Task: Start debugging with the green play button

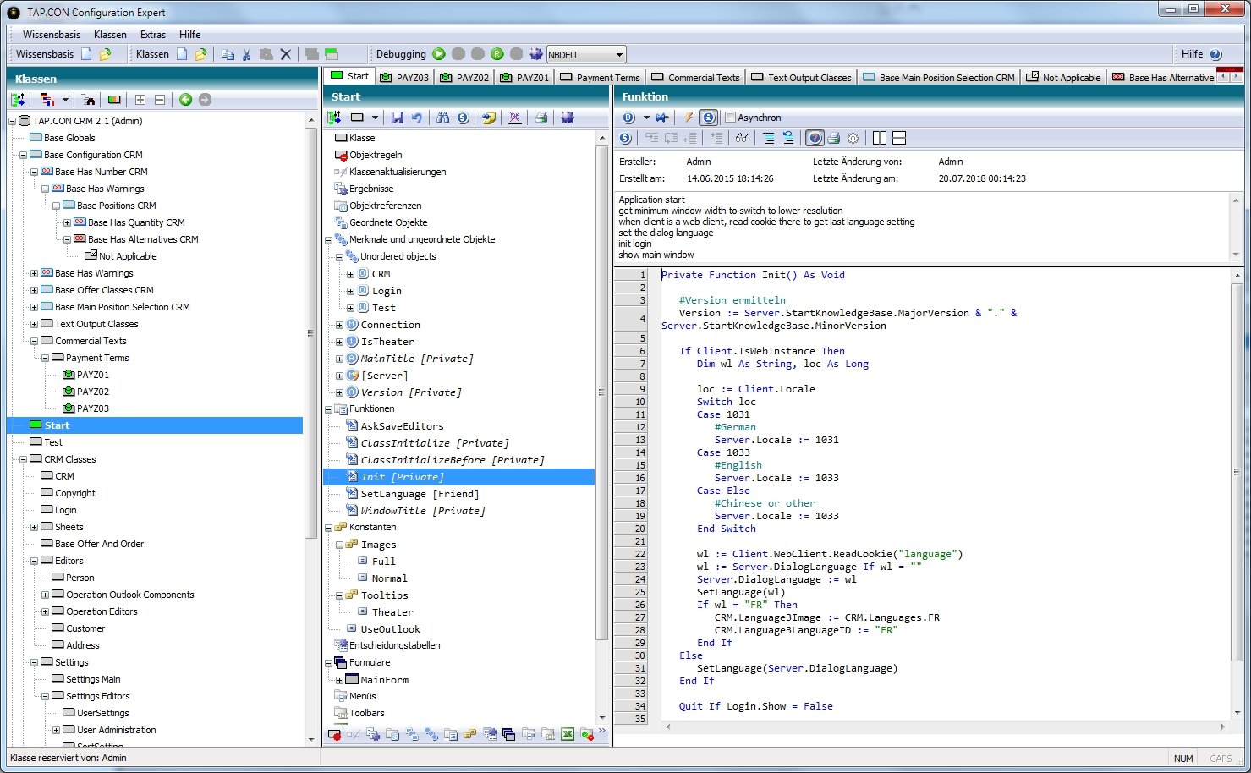Action: coord(439,54)
